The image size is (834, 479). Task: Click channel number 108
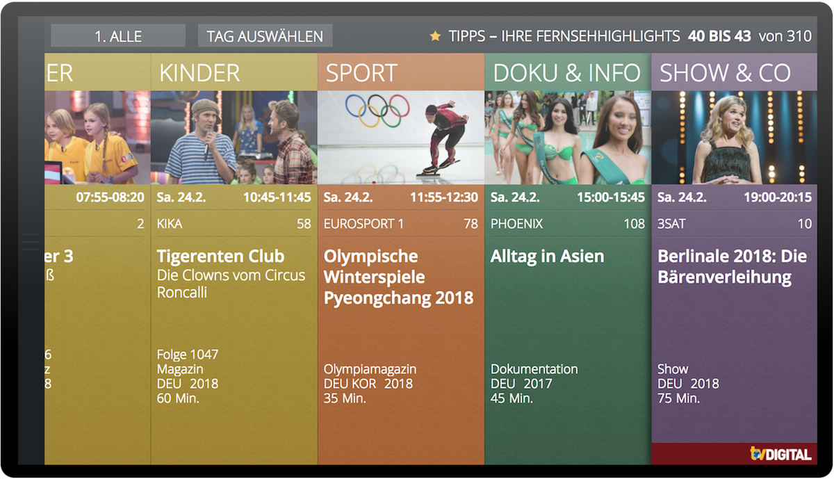(635, 224)
